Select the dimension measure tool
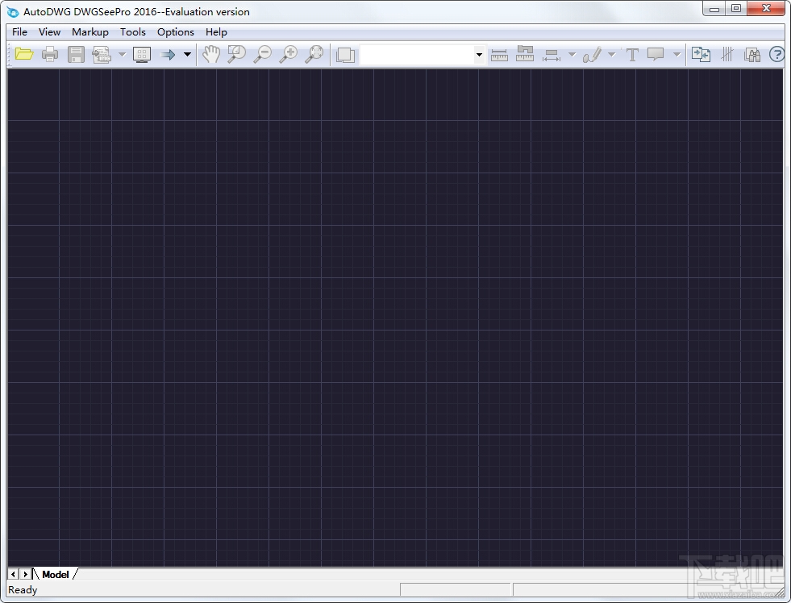Screen dimensions: 791x603 (552, 55)
